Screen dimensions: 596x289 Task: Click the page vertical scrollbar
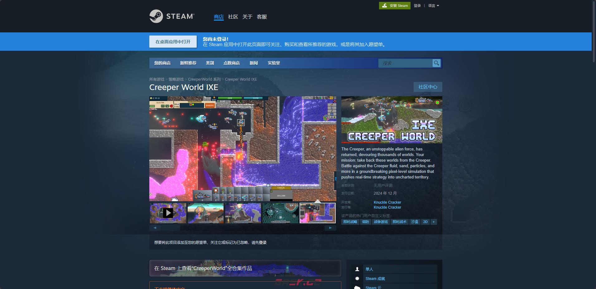594,31
